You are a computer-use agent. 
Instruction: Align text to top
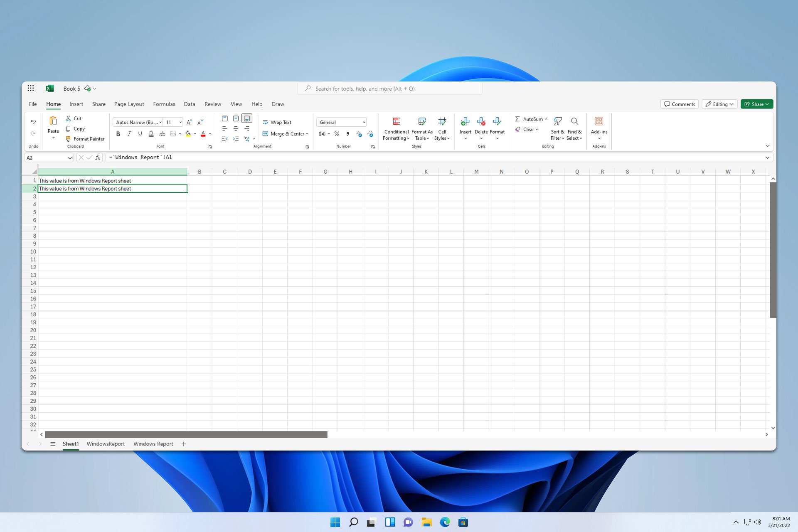(225, 118)
